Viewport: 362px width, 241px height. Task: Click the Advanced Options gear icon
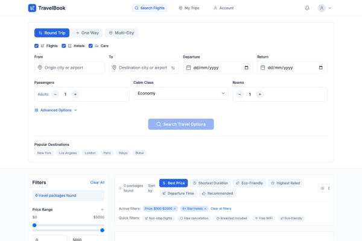(x=36, y=110)
